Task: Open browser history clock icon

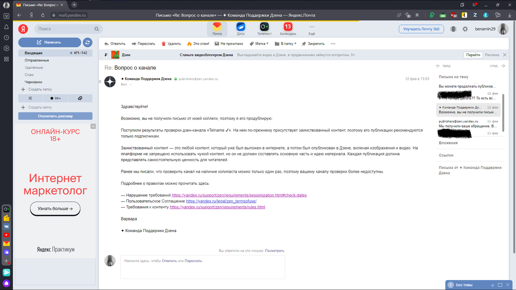Action: pos(6,37)
